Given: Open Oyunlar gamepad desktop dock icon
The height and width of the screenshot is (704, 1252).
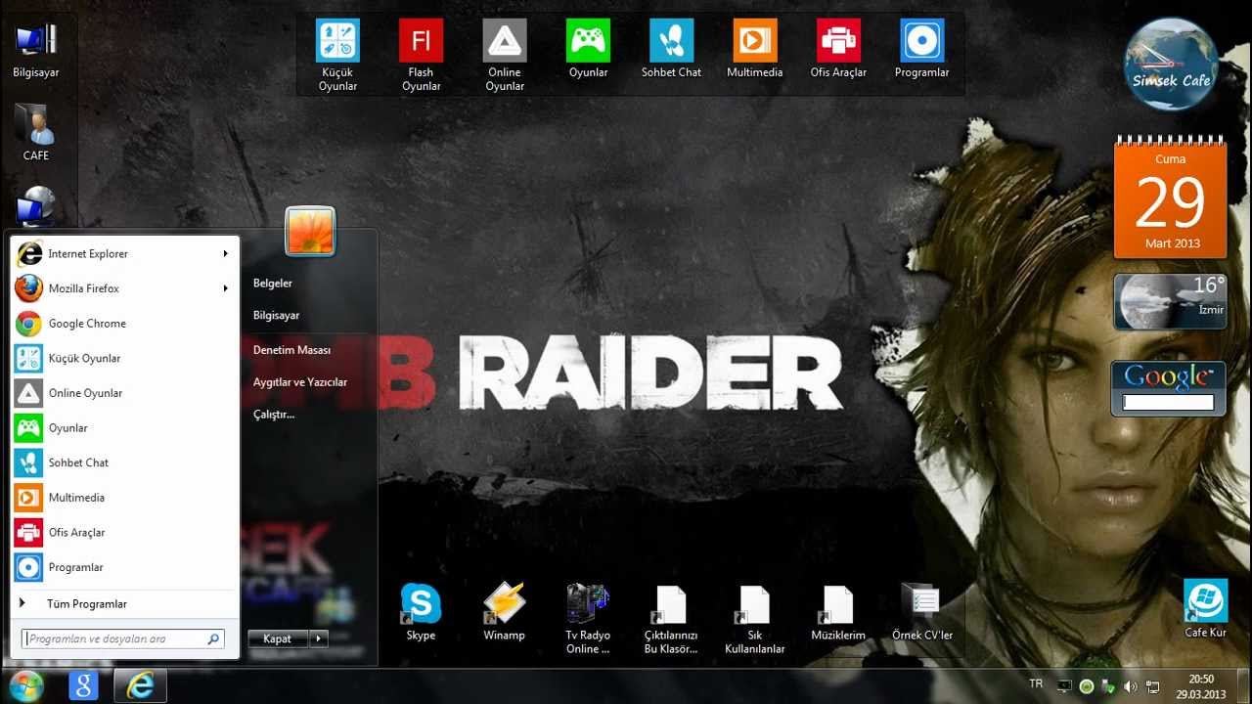Looking at the screenshot, I should (x=588, y=49).
